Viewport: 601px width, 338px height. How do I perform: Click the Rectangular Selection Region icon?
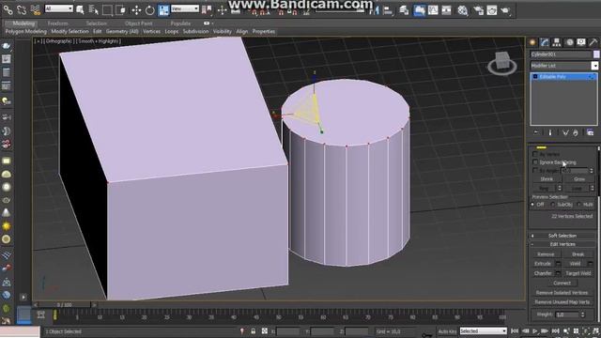tap(107, 9)
